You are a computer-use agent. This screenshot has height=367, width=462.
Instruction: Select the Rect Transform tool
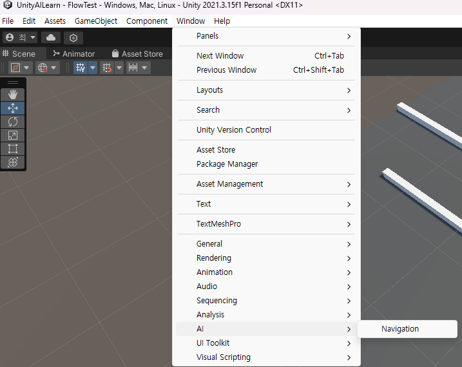click(13, 149)
